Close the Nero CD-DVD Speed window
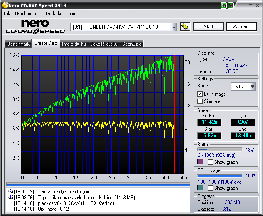The height and width of the screenshot is (216, 263). (x=258, y=6)
